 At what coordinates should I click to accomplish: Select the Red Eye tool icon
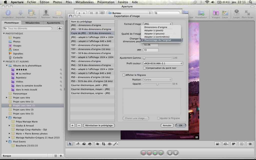point(109,144)
